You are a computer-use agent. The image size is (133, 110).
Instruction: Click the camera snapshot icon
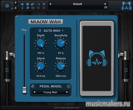33,8
